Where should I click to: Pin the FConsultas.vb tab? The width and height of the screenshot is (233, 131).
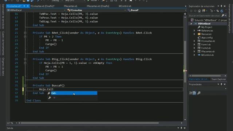pyautogui.click(x=24, y=6)
